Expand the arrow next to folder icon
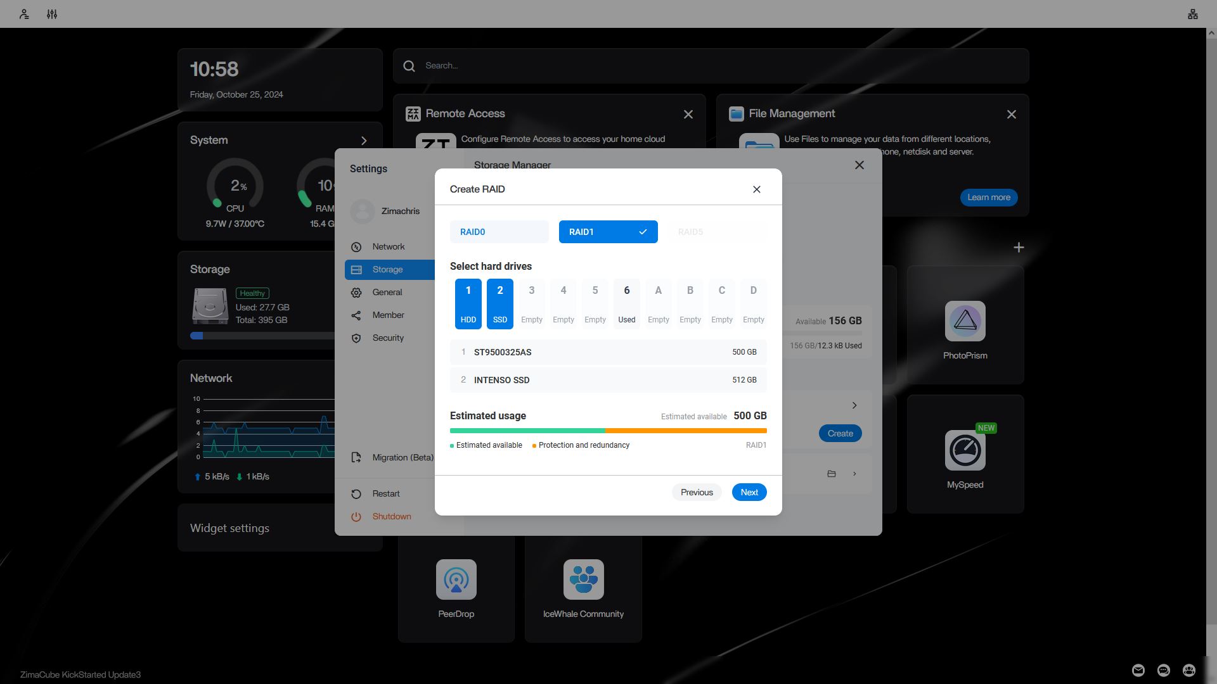The width and height of the screenshot is (1217, 684). 854,474
